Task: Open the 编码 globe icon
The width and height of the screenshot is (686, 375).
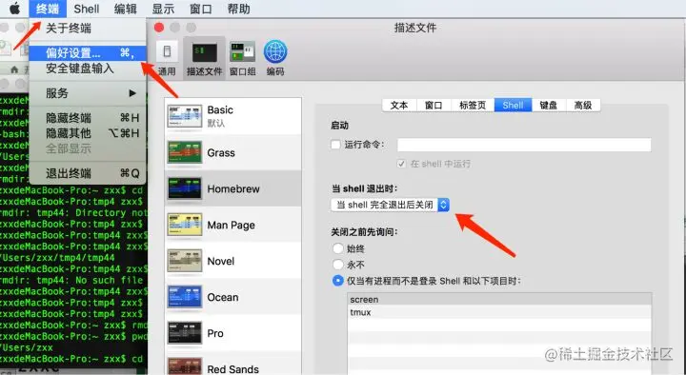Action: (275, 58)
